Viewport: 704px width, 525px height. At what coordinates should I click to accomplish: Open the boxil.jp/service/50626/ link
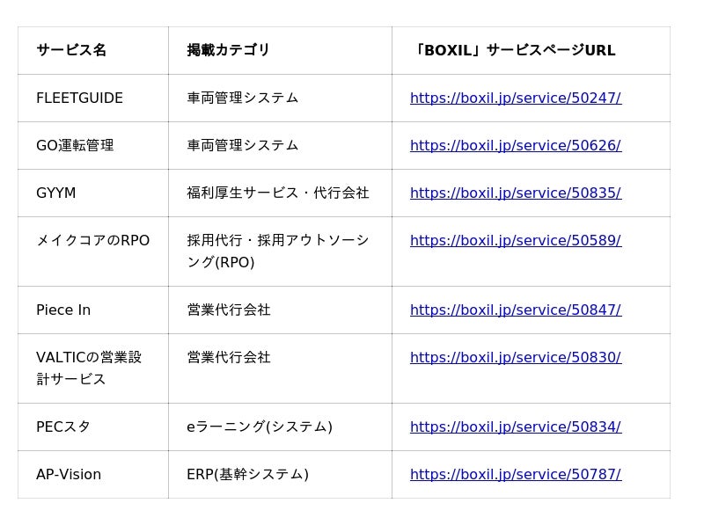(515, 146)
